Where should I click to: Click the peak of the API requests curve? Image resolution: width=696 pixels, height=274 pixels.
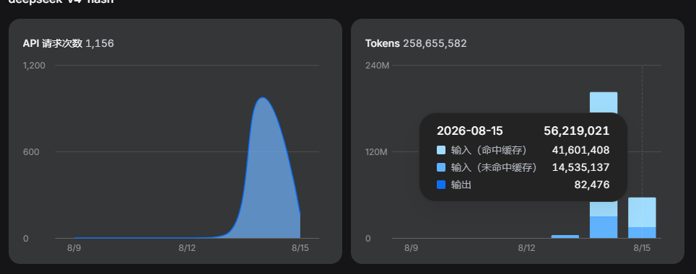263,98
